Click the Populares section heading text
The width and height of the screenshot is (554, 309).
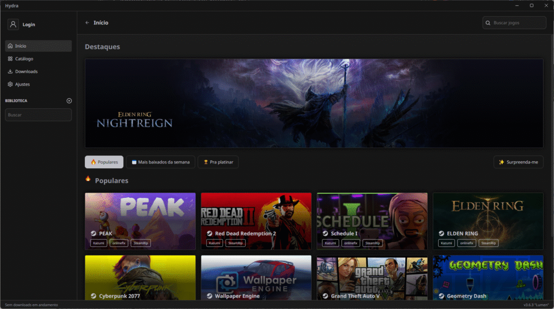pyautogui.click(x=111, y=181)
